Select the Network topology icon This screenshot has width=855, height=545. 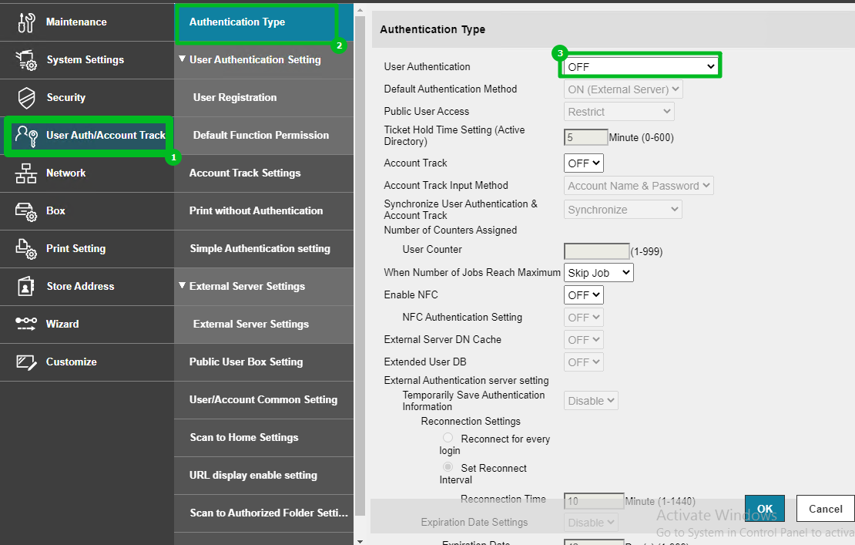26,173
